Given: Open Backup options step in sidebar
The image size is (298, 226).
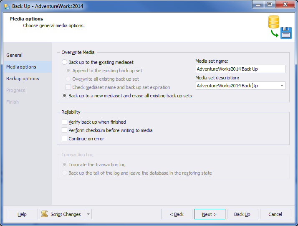Looking at the screenshot, I should (28, 79).
